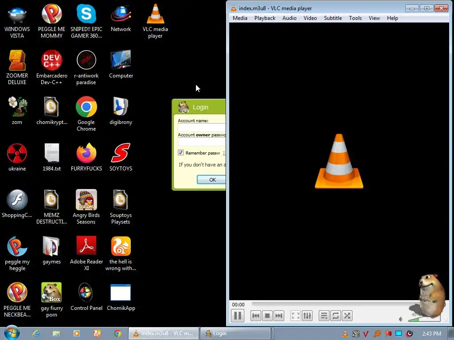Open the Media menu

click(x=240, y=18)
